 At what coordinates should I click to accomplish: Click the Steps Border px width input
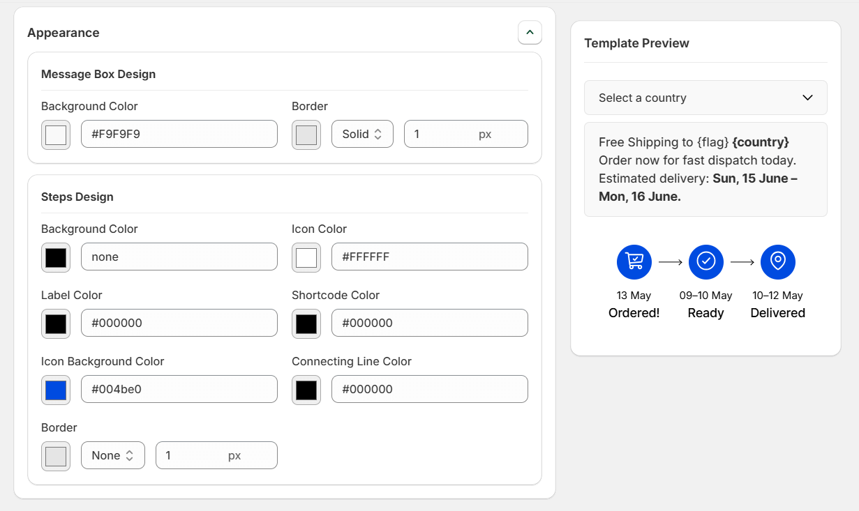coord(216,455)
